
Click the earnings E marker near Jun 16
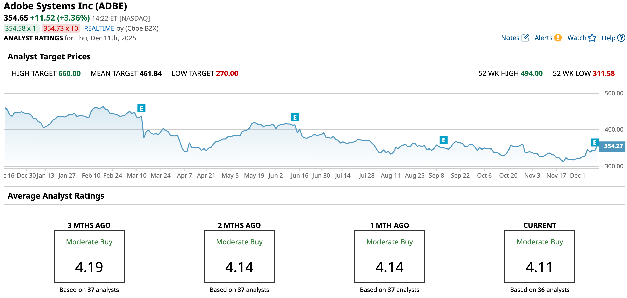coord(295,117)
